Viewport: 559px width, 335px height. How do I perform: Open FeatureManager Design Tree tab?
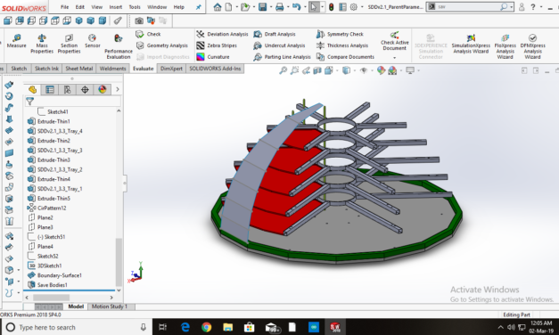pyautogui.click(x=32, y=89)
